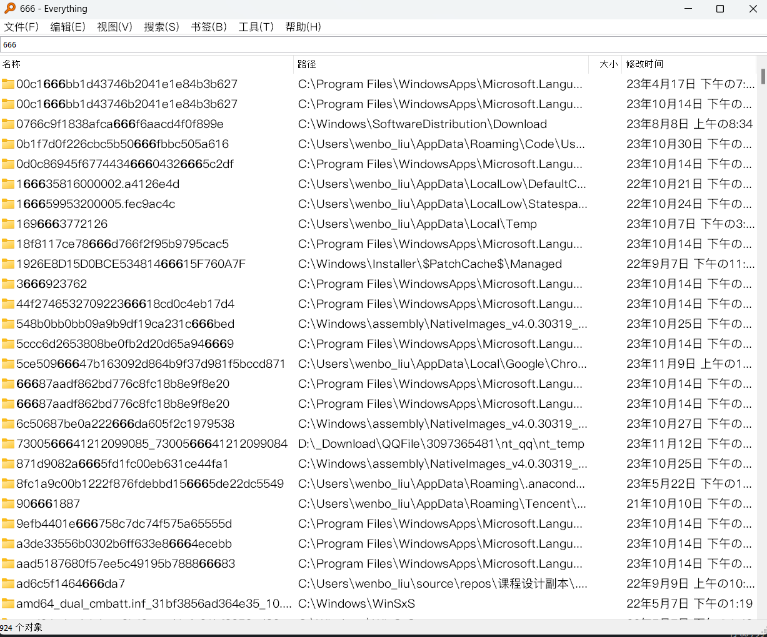Click folder icon of 730056664121209908​5 QQ folder

pyautogui.click(x=8, y=444)
